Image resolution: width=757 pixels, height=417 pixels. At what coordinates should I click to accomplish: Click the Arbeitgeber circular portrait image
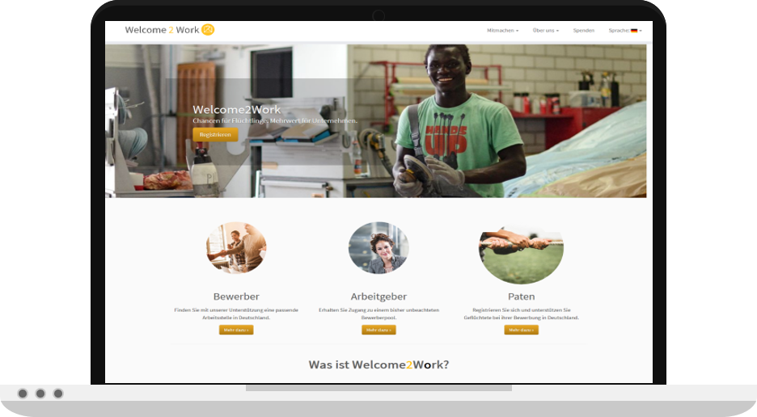tap(378, 247)
